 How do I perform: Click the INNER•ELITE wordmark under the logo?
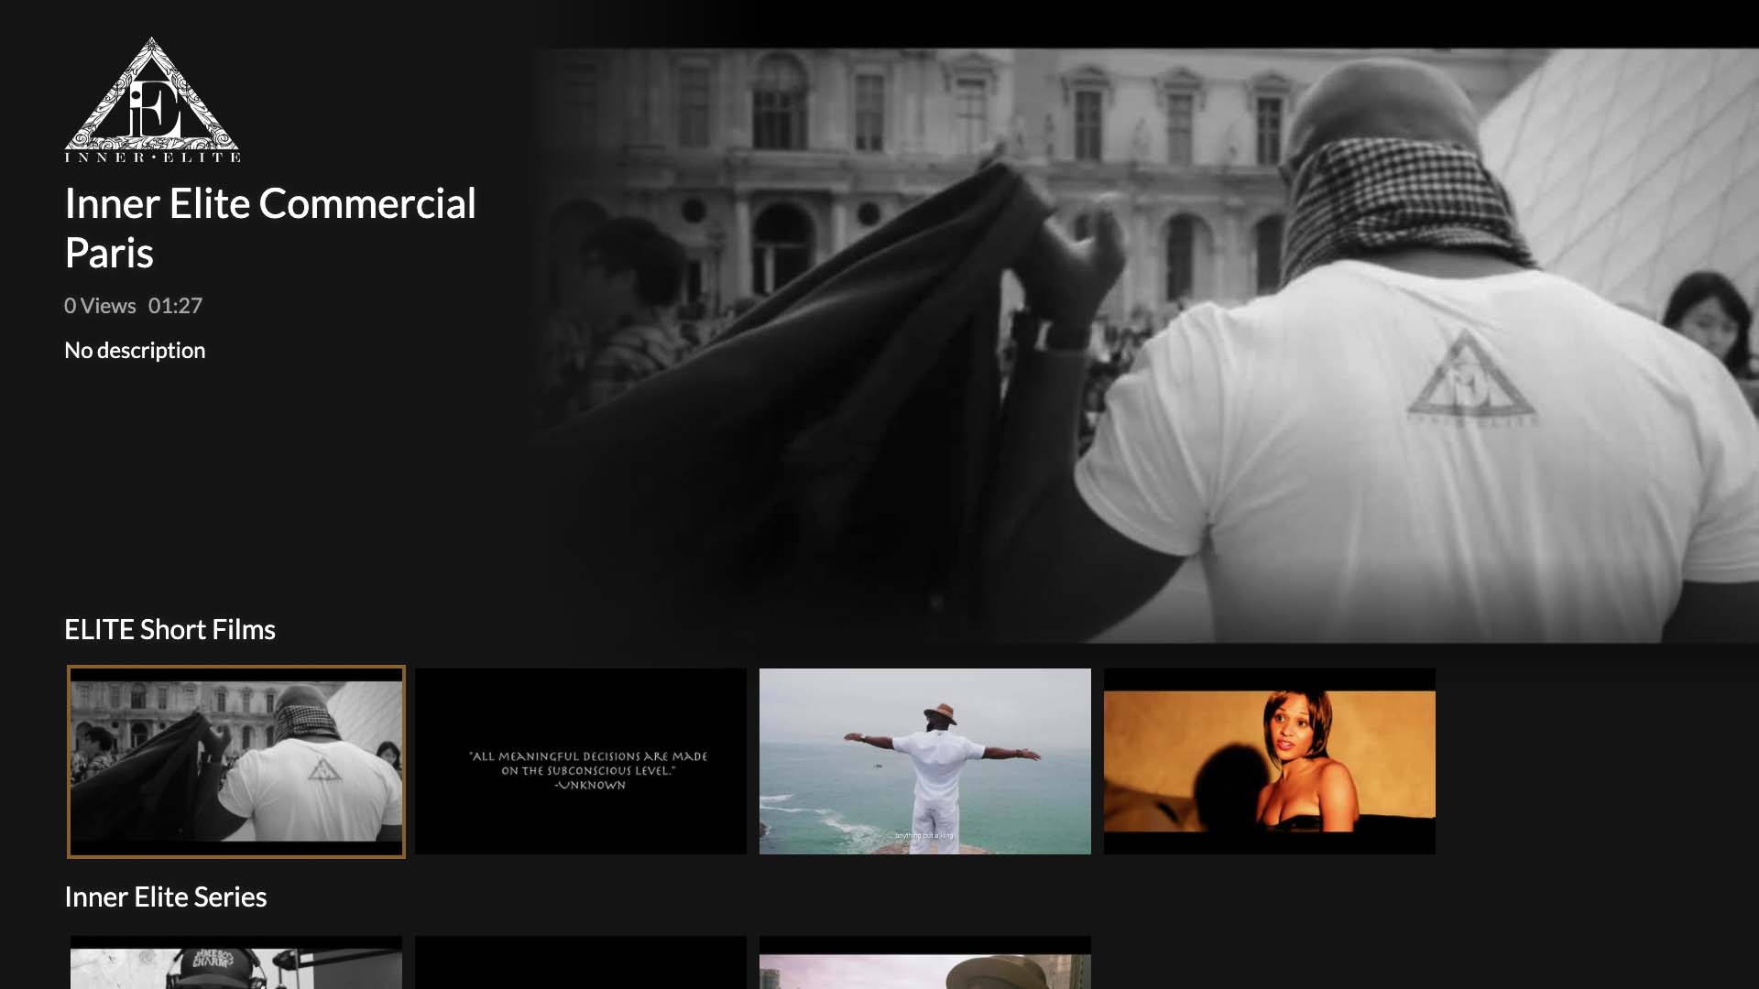point(152,158)
